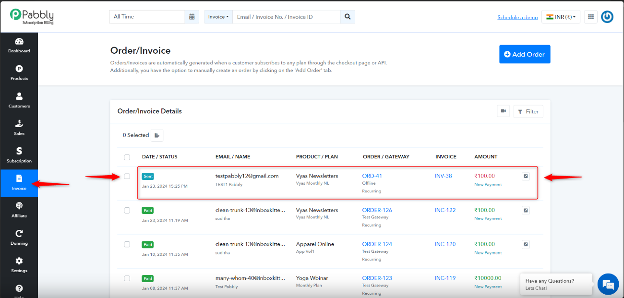Expand the Invoice search type dropdown

coord(218,17)
